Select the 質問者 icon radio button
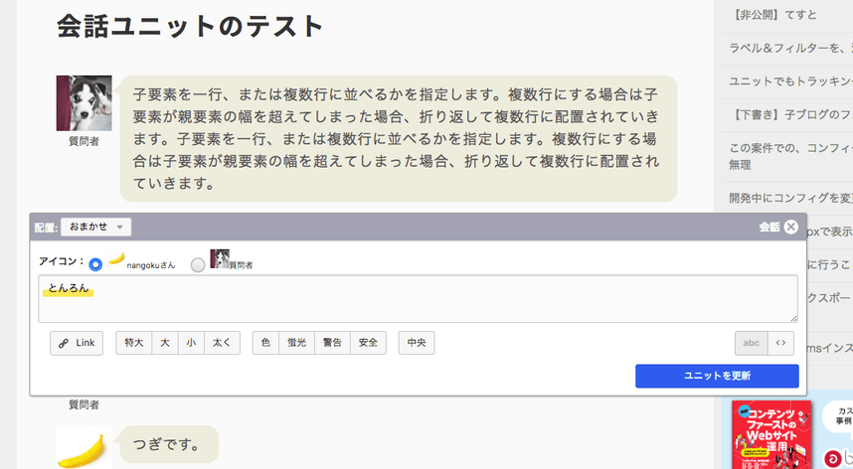This screenshot has height=469, width=853. (198, 264)
